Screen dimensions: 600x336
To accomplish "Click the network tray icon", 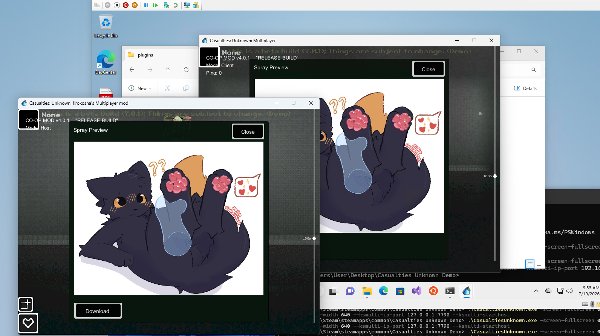I will (560, 291).
